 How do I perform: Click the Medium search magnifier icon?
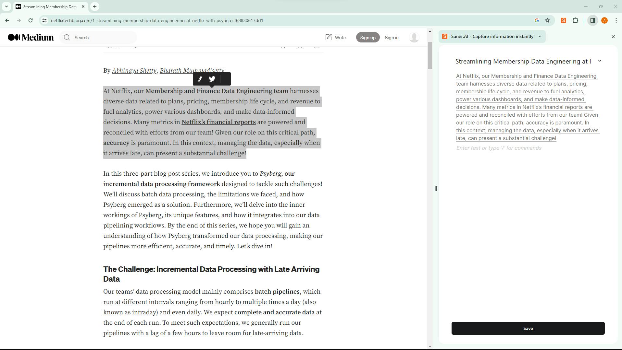point(67,38)
